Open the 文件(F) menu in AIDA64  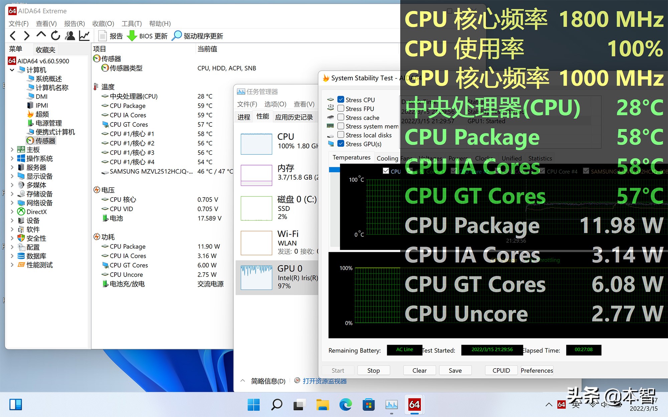(18, 24)
